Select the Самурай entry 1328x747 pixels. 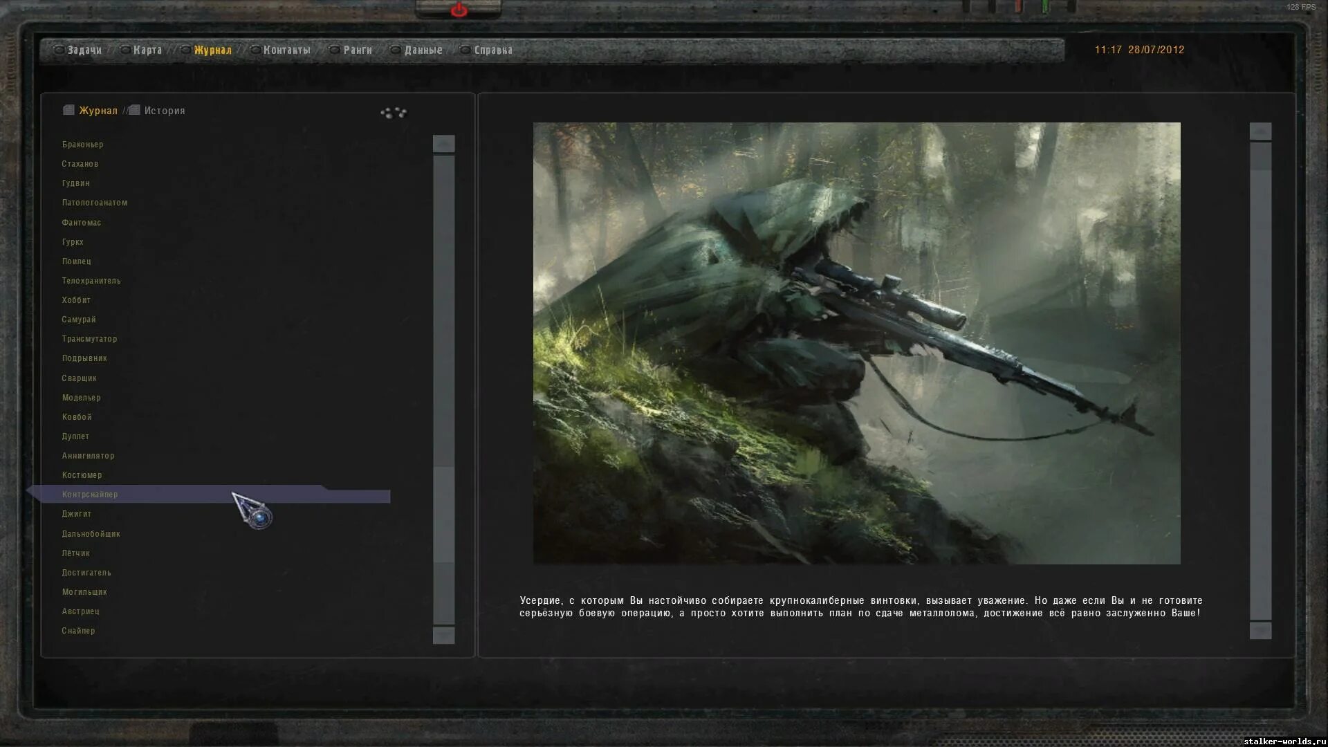79,320
